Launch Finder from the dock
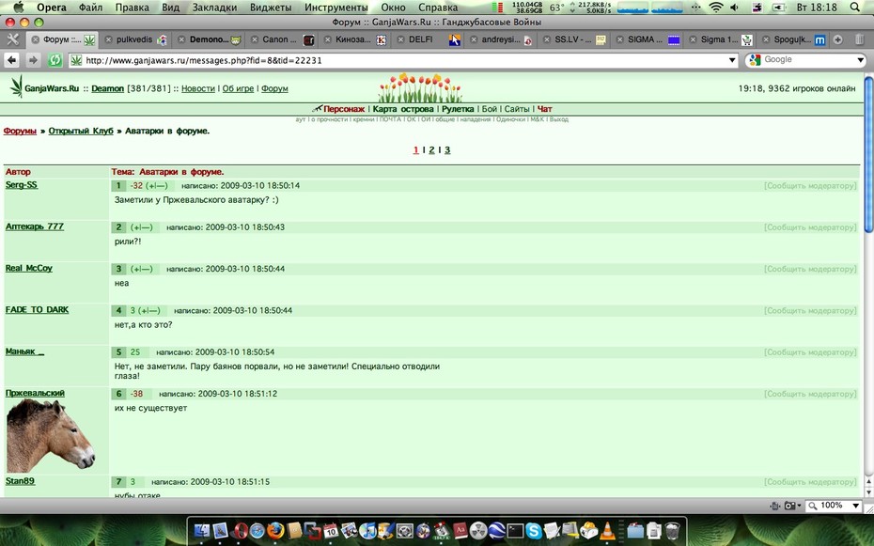 point(201,530)
